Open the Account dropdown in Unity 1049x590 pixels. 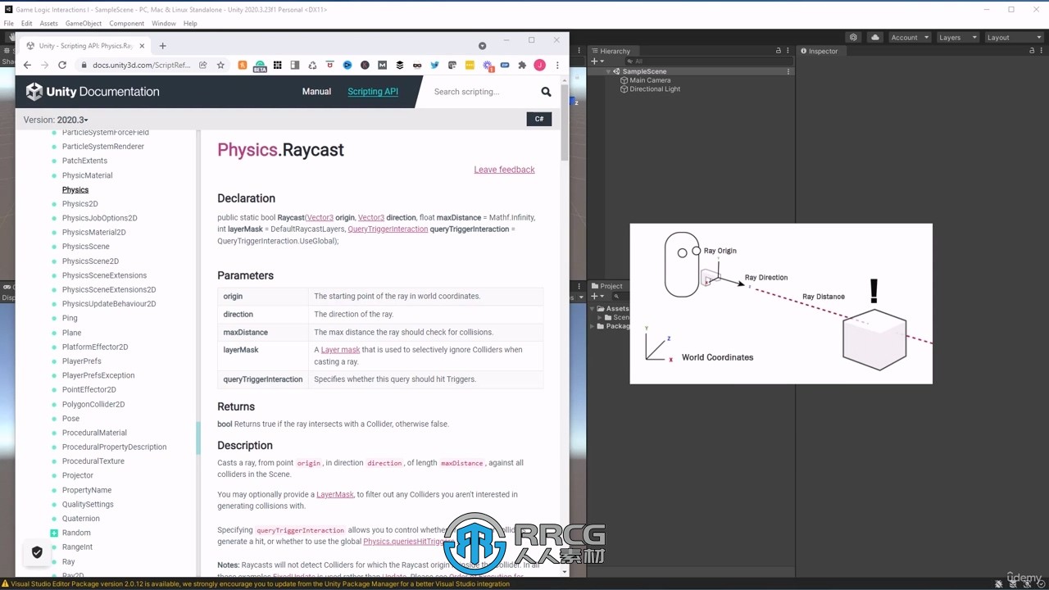(910, 38)
